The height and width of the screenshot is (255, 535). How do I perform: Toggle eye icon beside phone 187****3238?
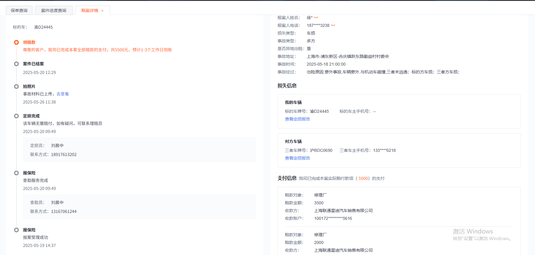pos(333,25)
